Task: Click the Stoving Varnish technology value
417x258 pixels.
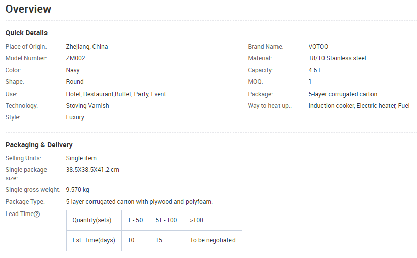Action: 87,106
